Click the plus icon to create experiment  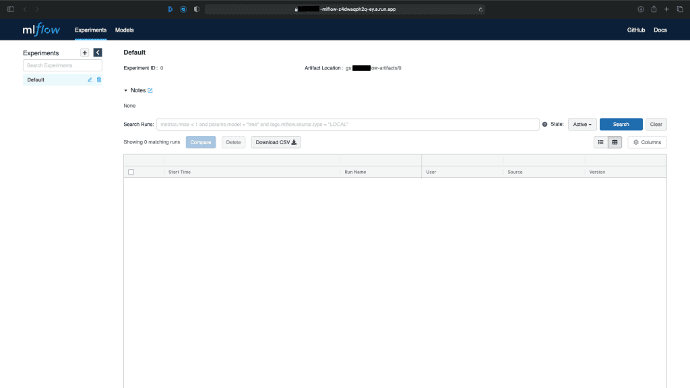84,53
